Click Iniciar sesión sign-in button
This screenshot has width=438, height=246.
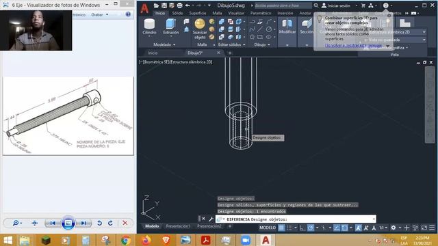[x=336, y=5]
